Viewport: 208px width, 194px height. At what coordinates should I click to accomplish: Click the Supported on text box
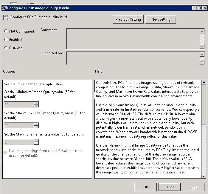(133, 58)
